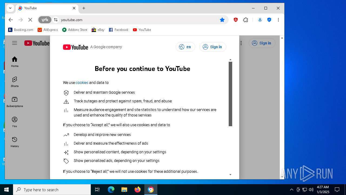
Task: Click page scrollbar up arrow
Action: [282, 38]
